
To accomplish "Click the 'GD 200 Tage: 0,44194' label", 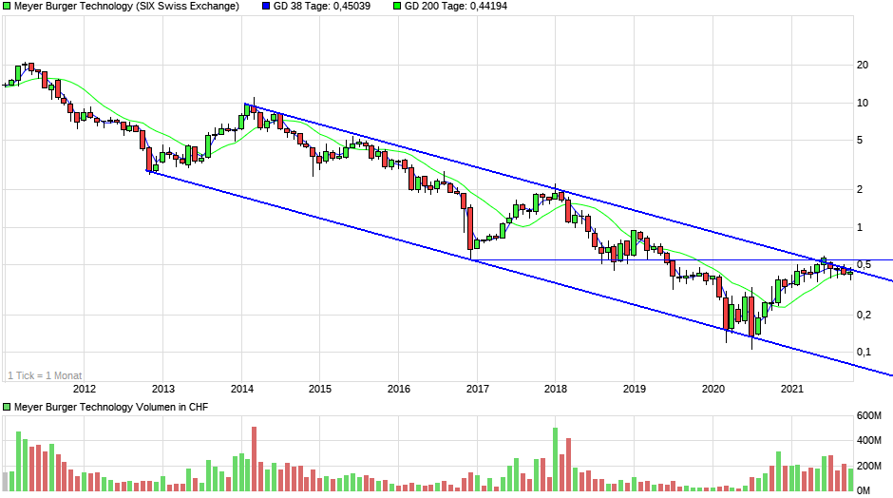I will pos(456,7).
